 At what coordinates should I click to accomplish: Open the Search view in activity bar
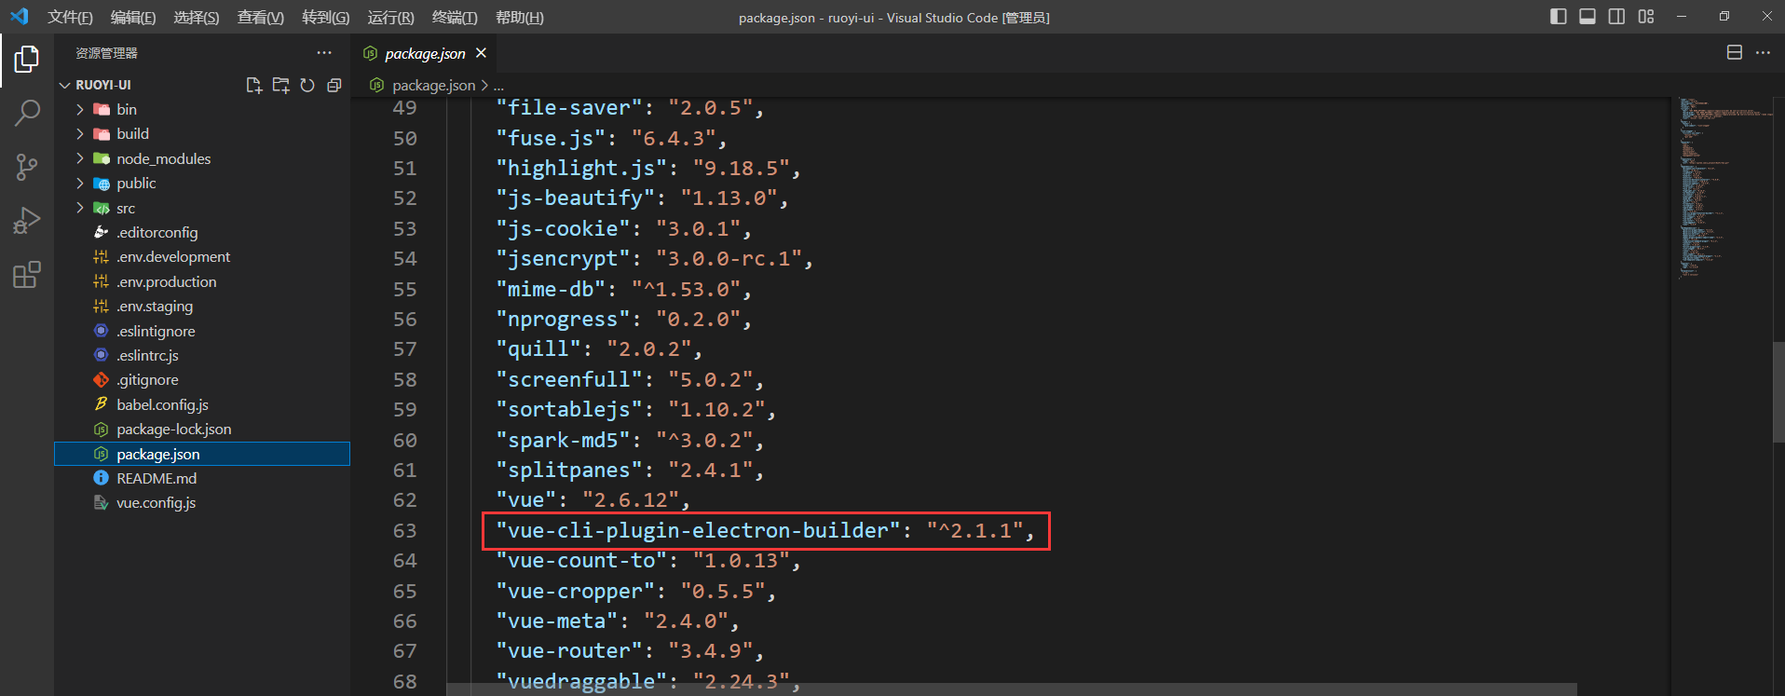coord(27,114)
